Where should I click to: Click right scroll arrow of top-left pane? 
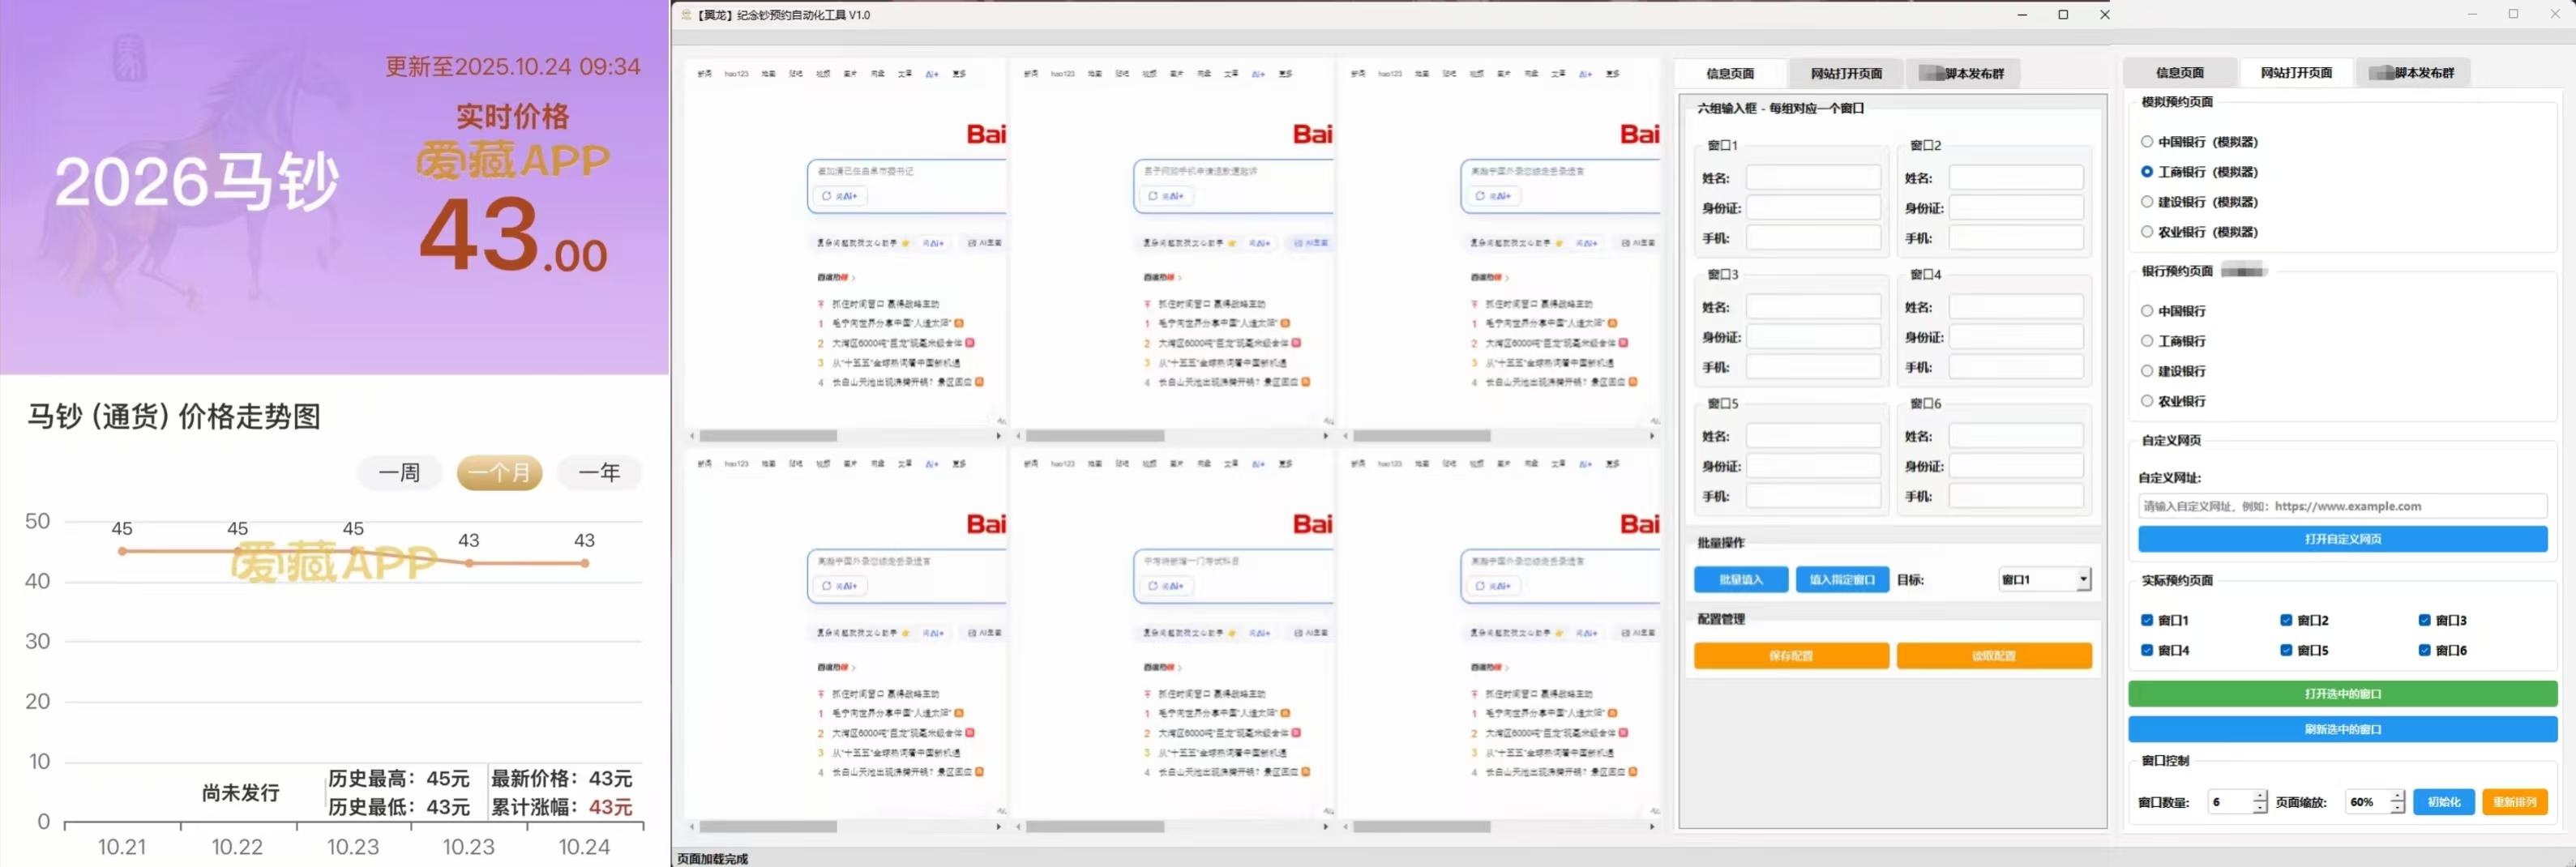point(998,436)
